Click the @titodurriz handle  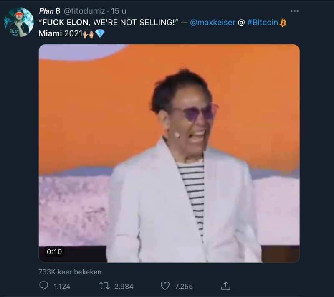[85, 11]
